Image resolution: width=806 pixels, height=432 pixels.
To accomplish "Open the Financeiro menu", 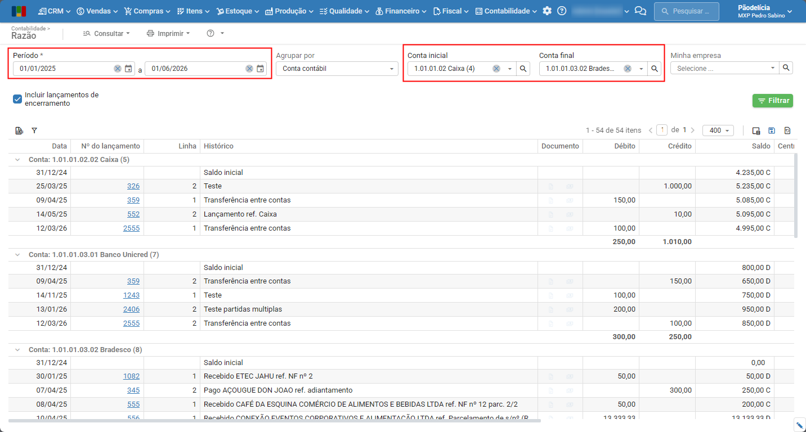I will click(401, 11).
